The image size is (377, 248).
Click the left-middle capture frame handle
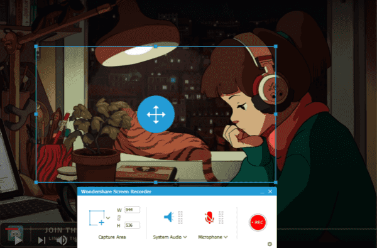pos(36,114)
